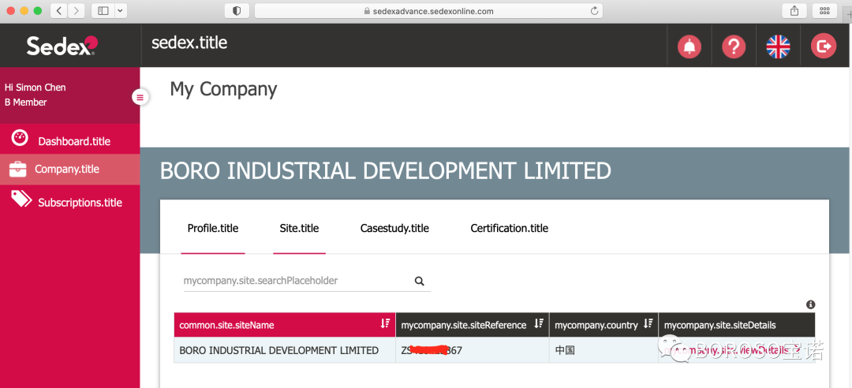
Task: Open the Casestudy.title tab
Action: point(394,229)
